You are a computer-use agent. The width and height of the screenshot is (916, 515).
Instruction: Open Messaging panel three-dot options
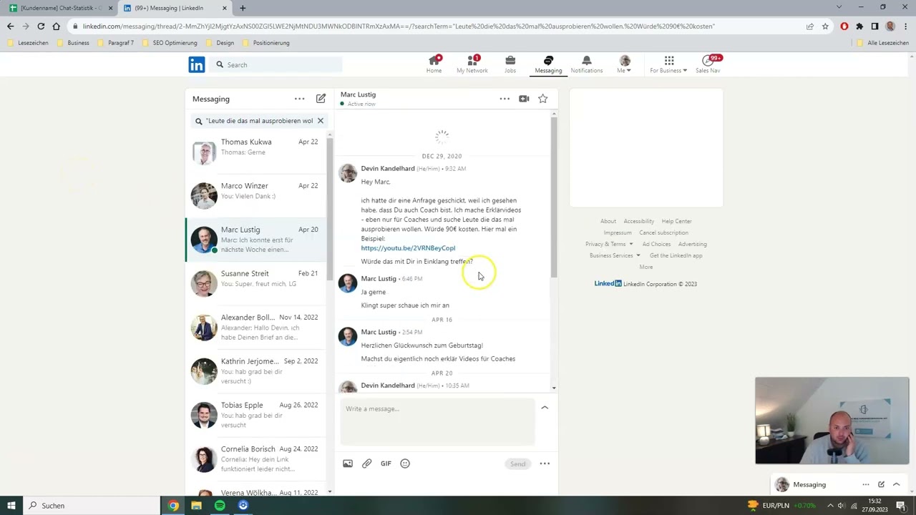click(299, 99)
